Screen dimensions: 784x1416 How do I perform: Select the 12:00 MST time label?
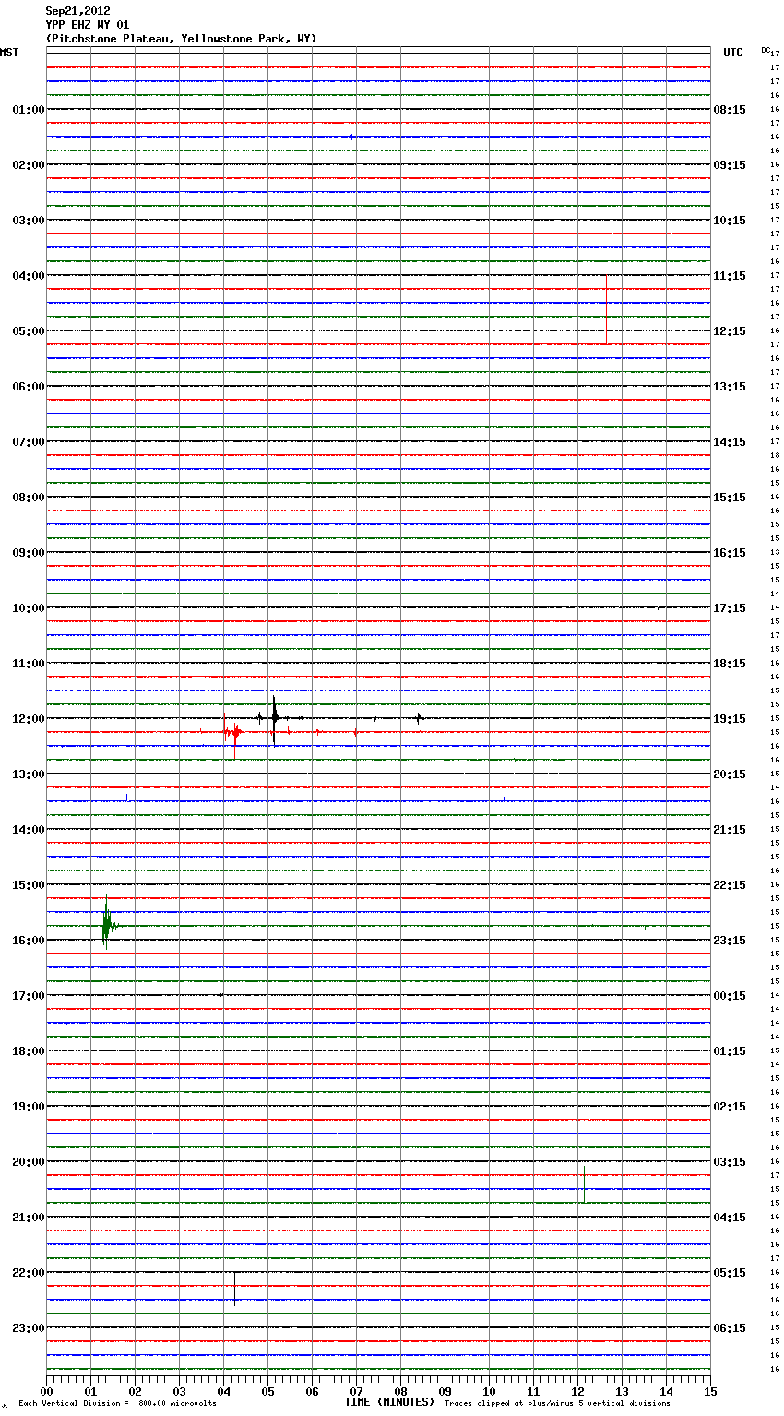point(29,719)
